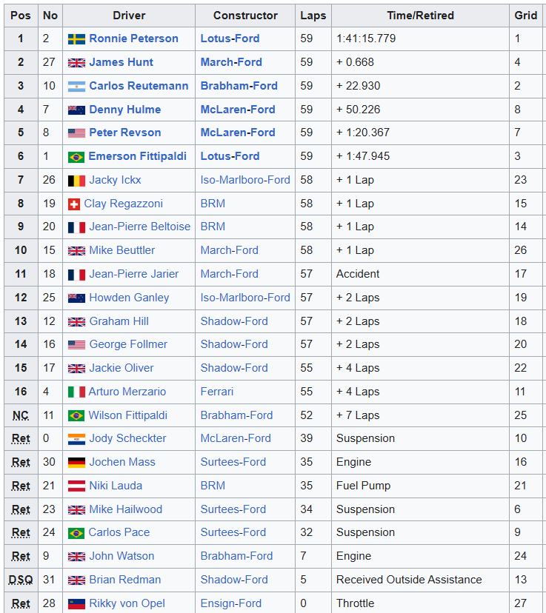The image size is (546, 613).
Task: Click the Ret abbreviation in John Watson's row
Action: [x=21, y=556]
